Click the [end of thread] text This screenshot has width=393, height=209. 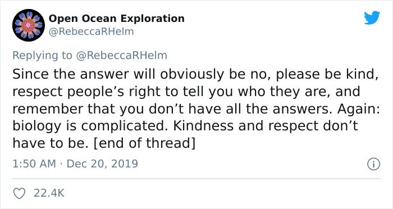(x=144, y=143)
